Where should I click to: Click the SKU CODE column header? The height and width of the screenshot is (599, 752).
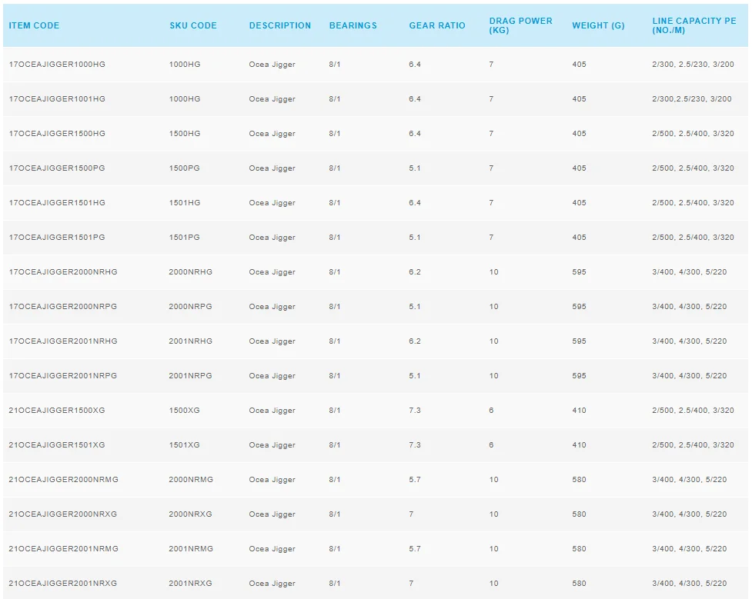tap(193, 25)
